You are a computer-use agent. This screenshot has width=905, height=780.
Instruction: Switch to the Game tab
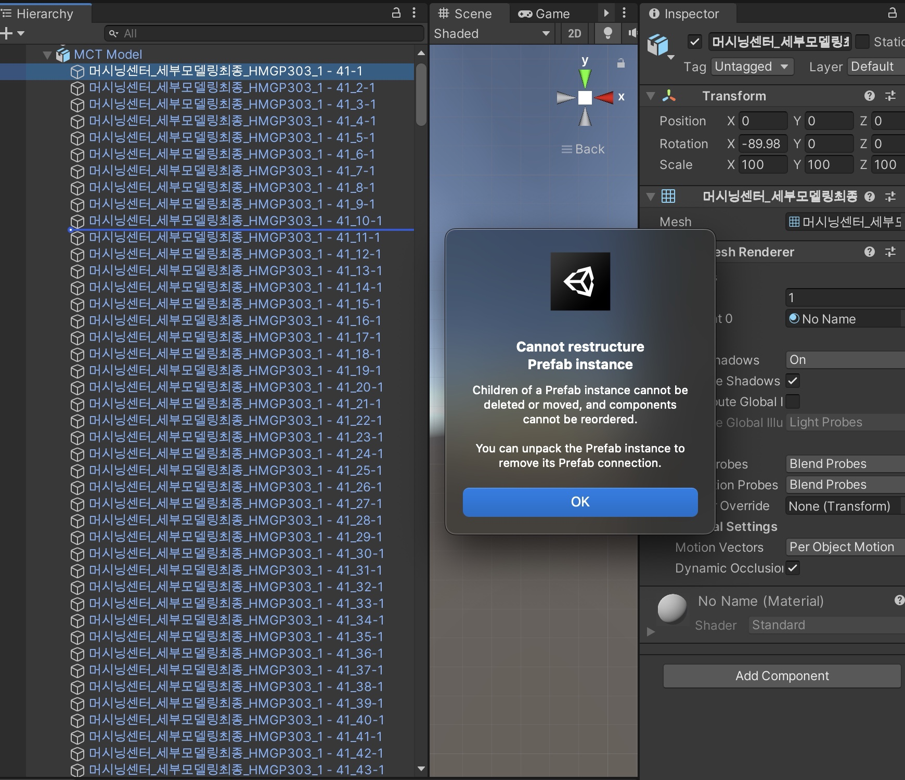pyautogui.click(x=544, y=14)
